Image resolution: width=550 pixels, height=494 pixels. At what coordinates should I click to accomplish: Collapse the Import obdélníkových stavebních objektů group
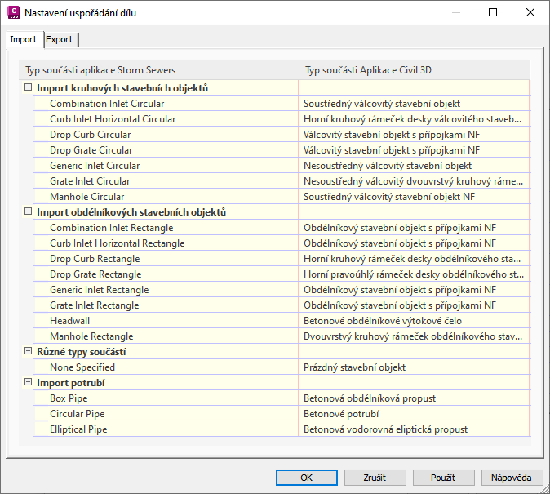tap(29, 212)
